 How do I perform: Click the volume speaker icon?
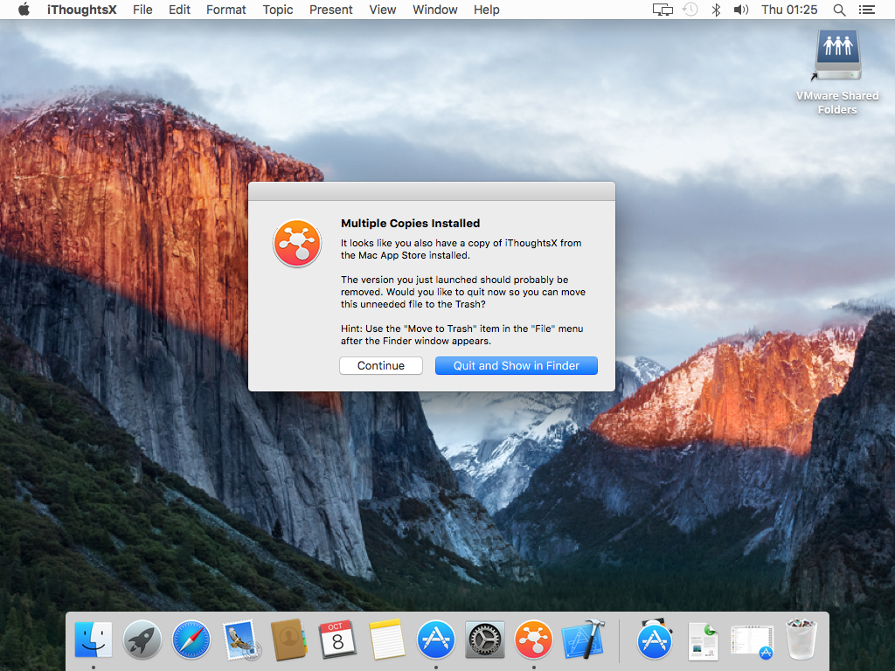741,10
